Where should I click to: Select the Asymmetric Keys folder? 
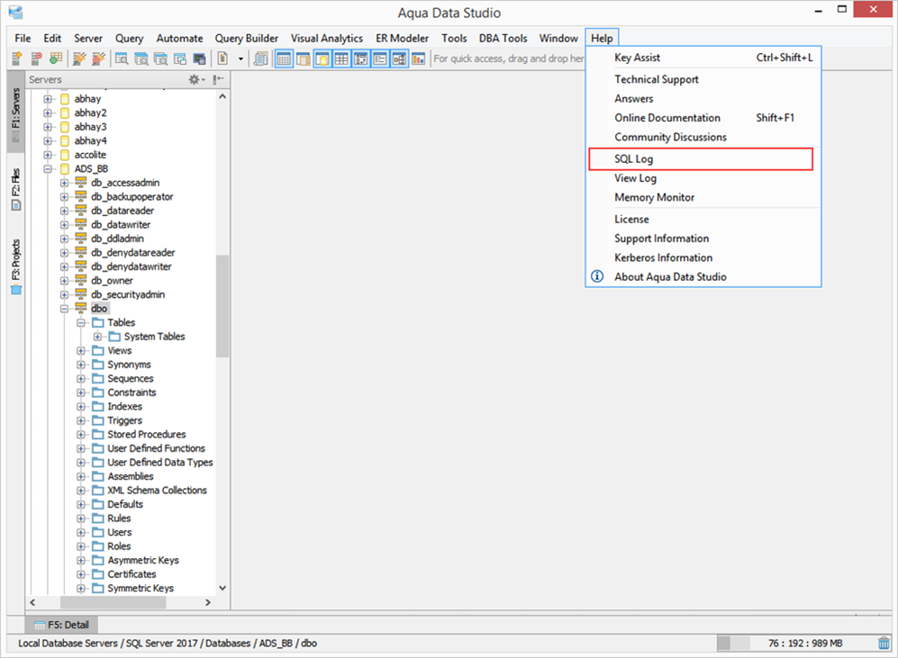(x=142, y=560)
